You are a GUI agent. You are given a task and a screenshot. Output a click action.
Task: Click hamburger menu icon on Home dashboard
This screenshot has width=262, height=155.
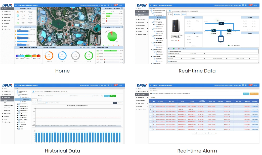16,5
